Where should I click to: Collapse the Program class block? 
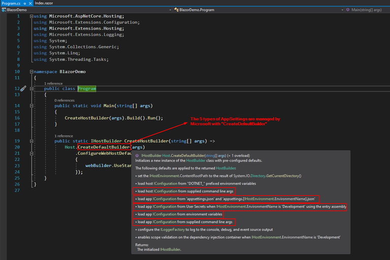click(31, 88)
